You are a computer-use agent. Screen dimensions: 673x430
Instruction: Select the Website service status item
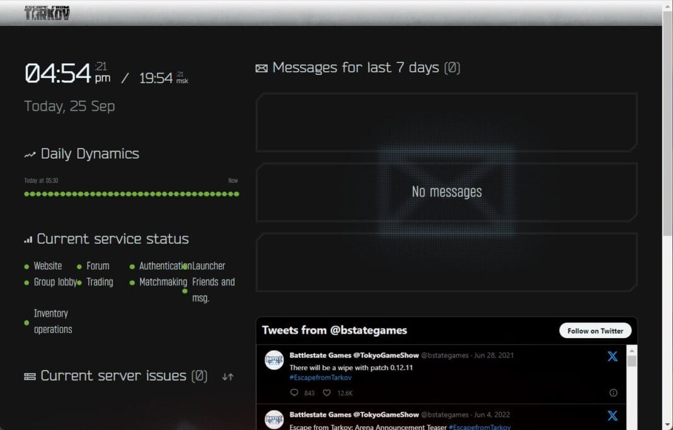pyautogui.click(x=47, y=266)
